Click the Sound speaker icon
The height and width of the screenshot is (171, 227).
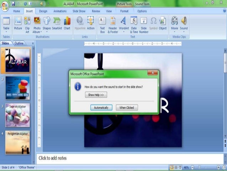click(184, 21)
